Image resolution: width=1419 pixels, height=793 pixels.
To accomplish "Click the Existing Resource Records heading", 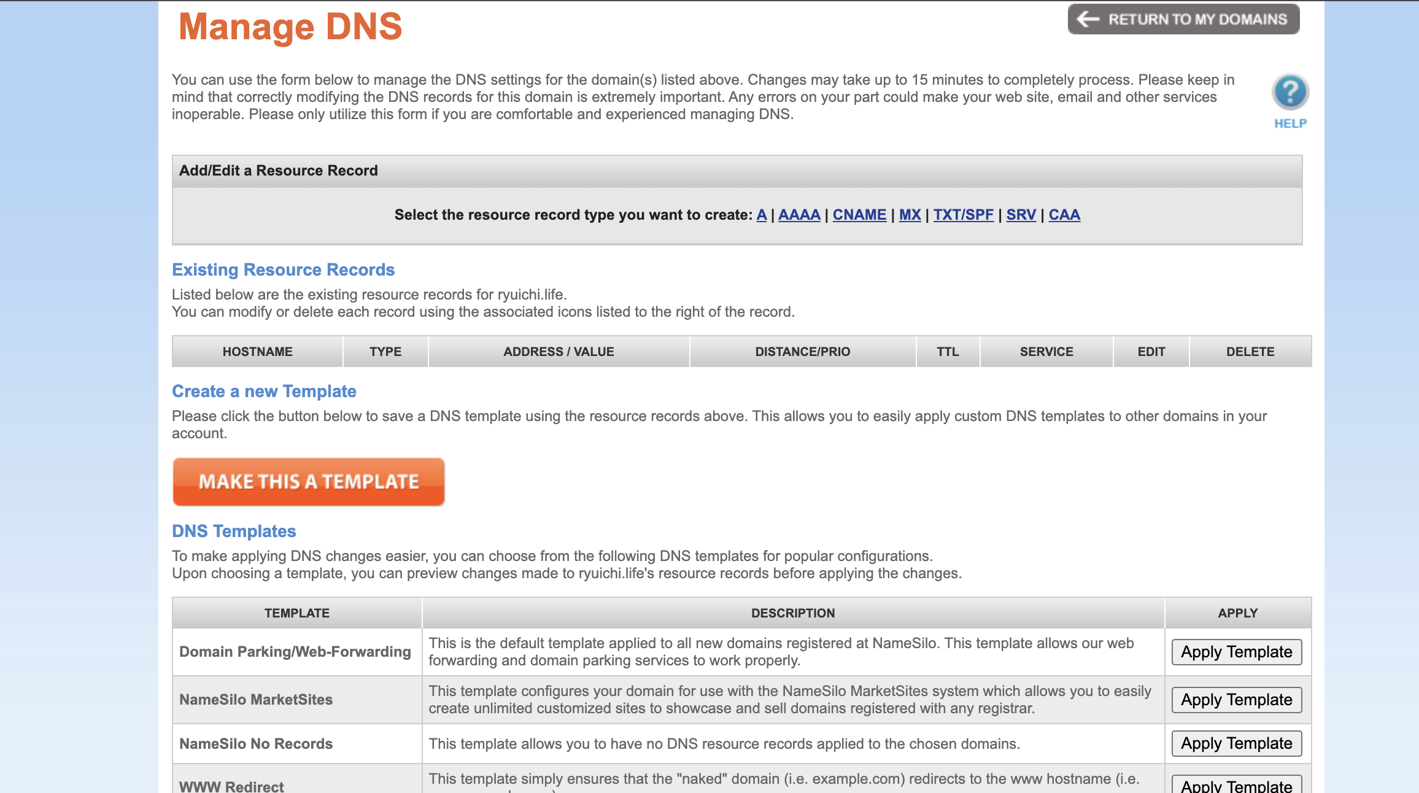I will (283, 269).
